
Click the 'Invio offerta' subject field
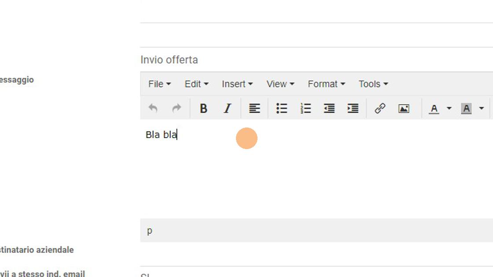tap(308, 60)
